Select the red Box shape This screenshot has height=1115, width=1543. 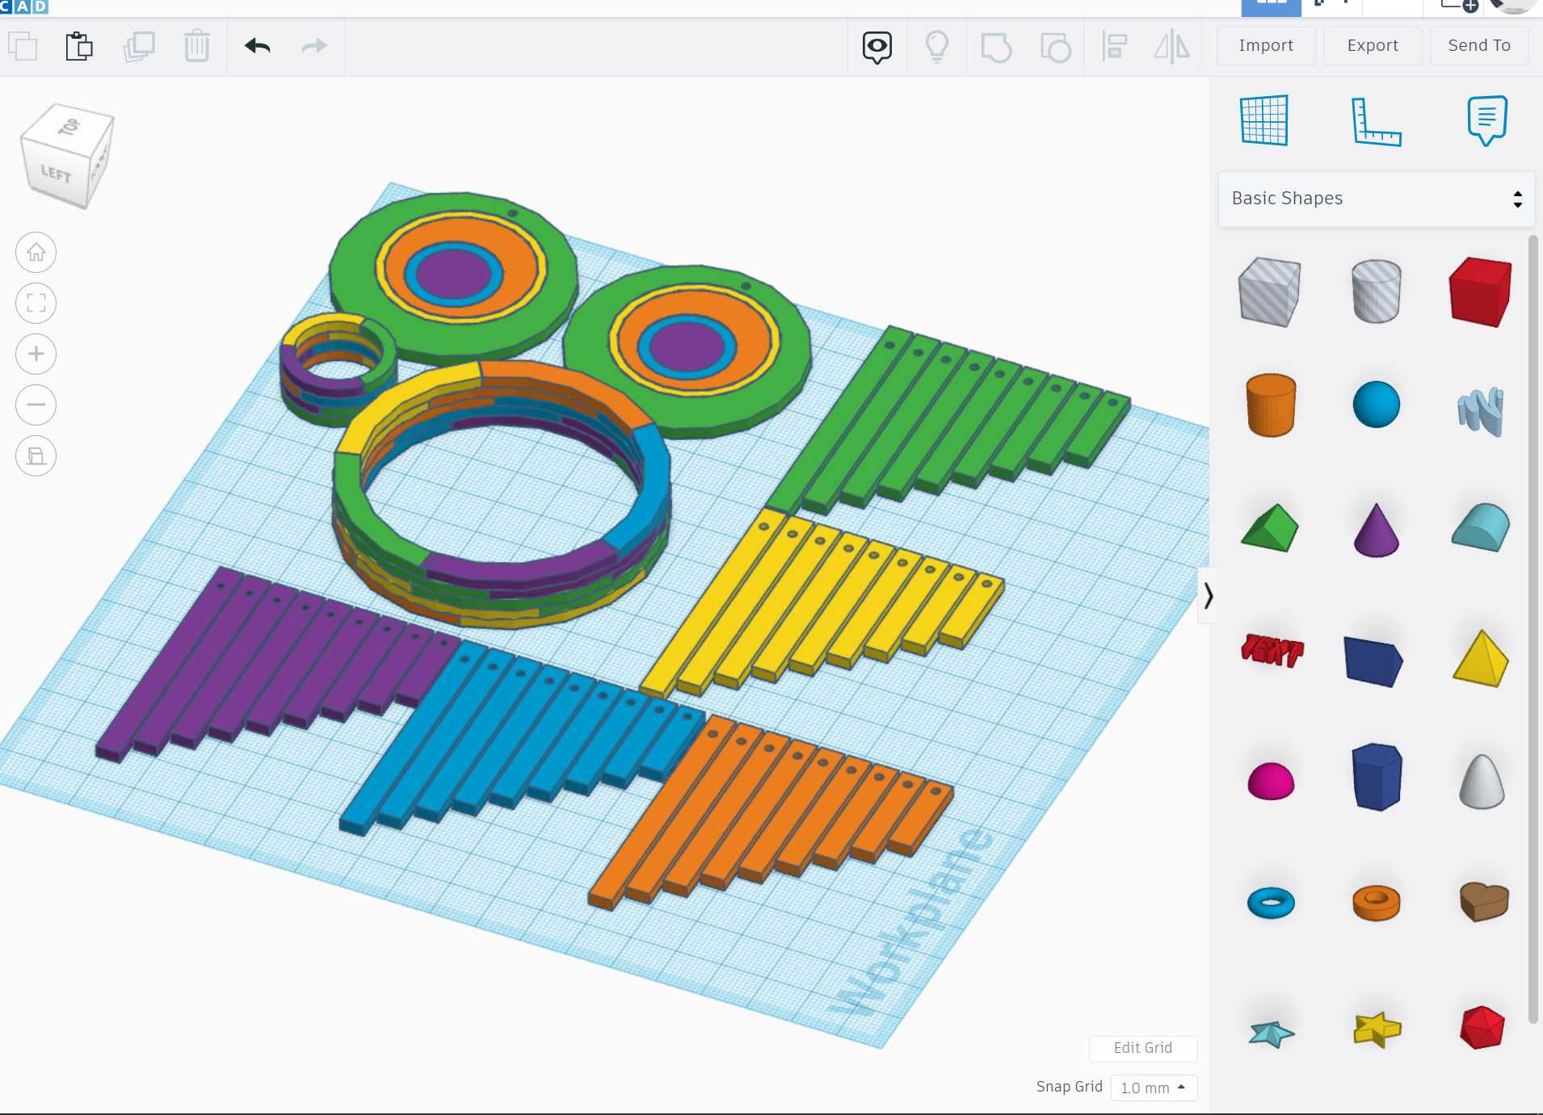pyautogui.click(x=1481, y=291)
